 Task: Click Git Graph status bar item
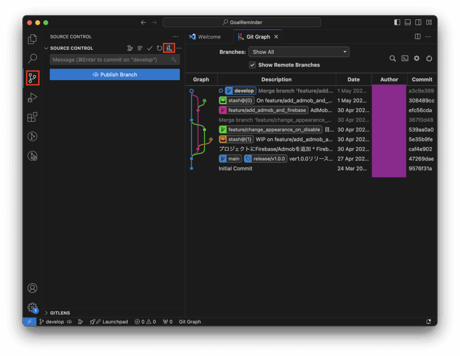[190, 322]
